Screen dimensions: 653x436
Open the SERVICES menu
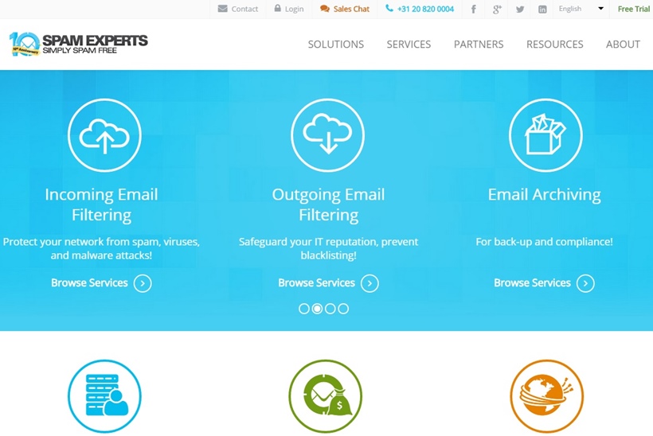[409, 44]
